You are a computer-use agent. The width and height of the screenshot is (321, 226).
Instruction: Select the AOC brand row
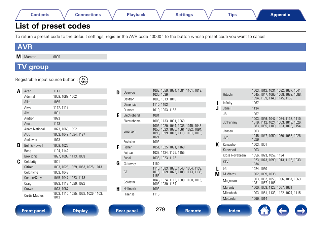coord(64,134)
